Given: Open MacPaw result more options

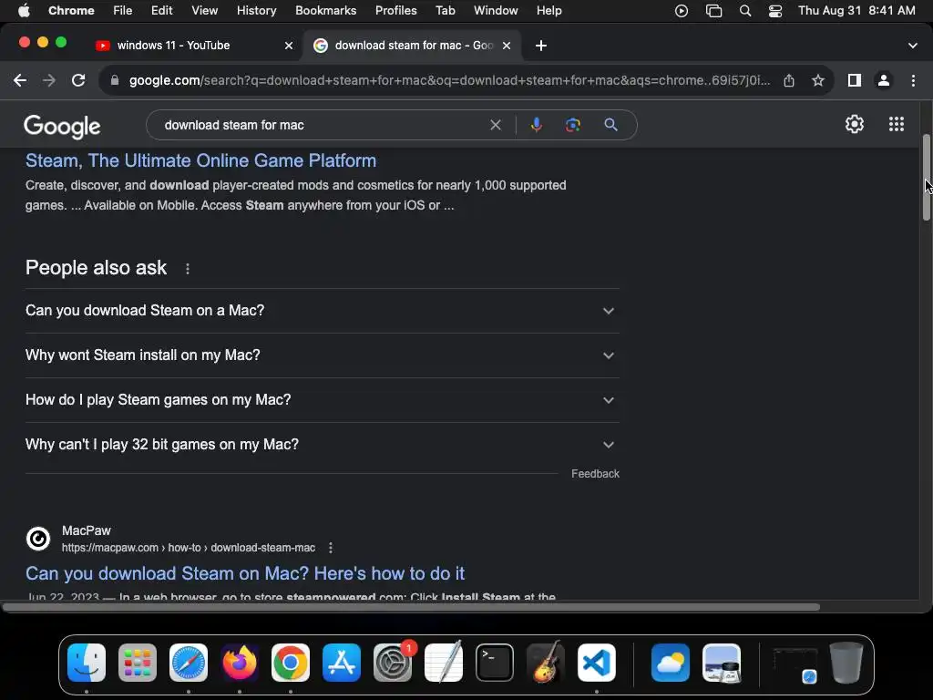Looking at the screenshot, I should coord(331,548).
